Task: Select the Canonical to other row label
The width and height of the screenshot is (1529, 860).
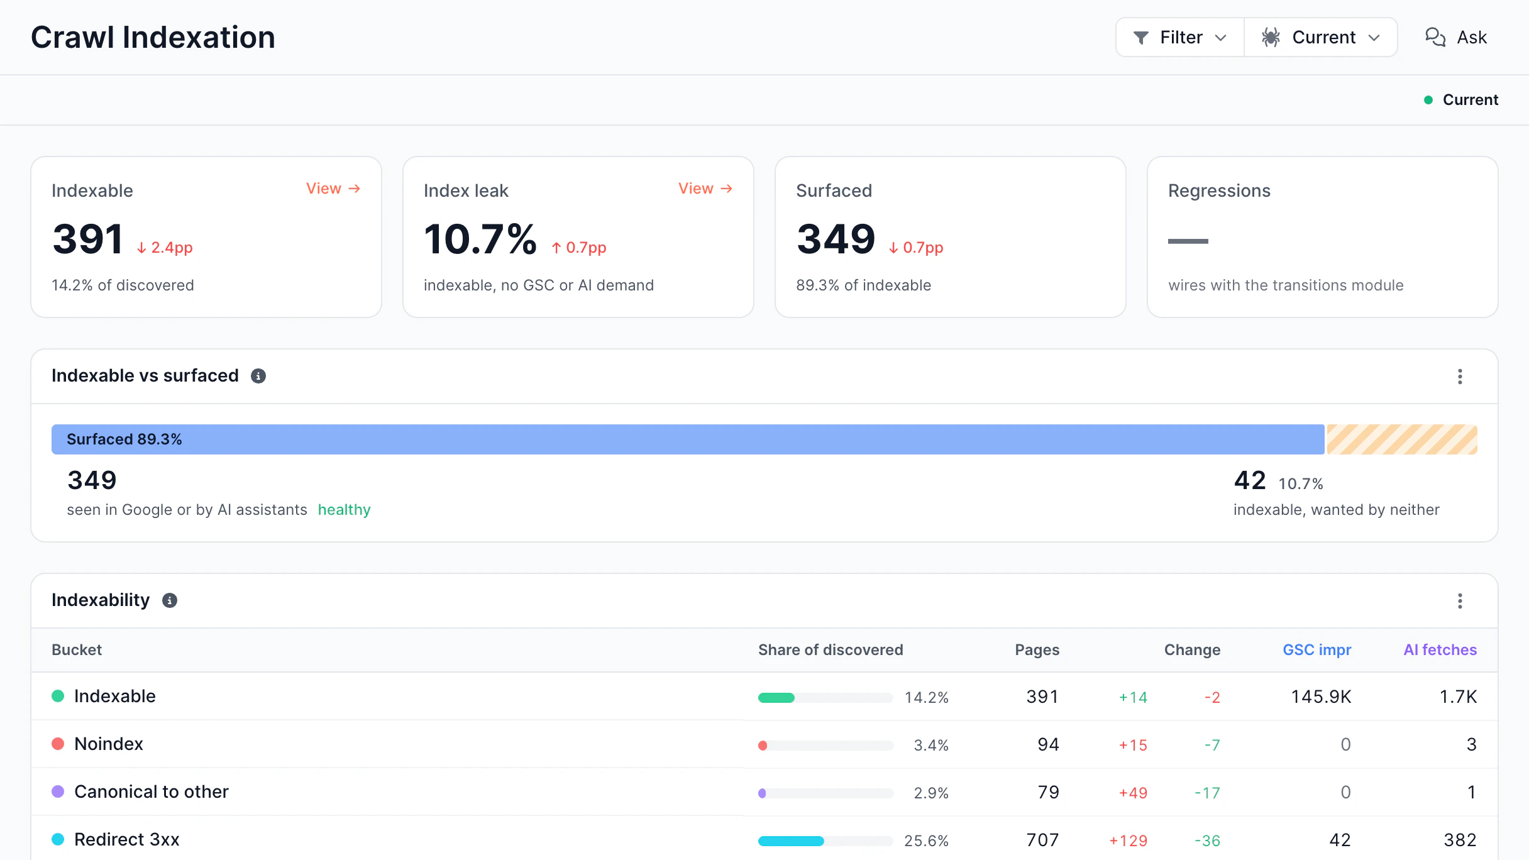Action: 152,791
